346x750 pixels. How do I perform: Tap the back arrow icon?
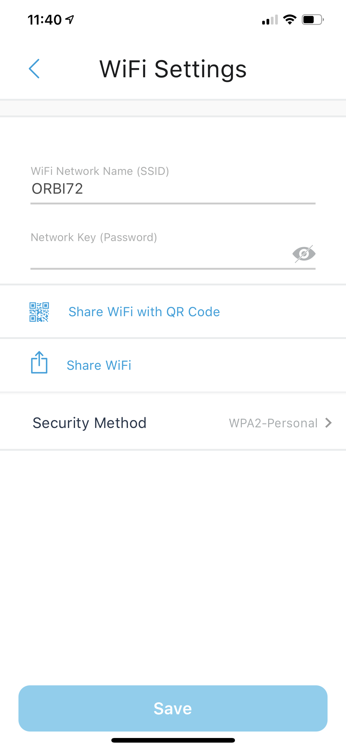pos(34,69)
